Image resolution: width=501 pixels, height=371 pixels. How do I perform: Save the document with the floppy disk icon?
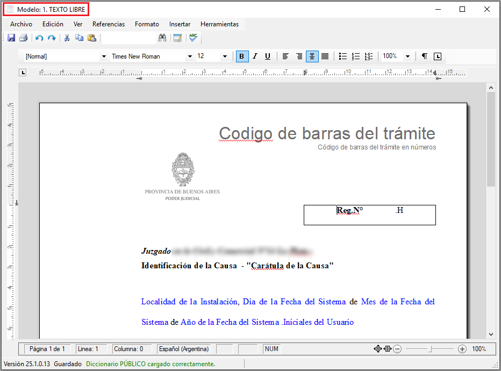pos(11,38)
